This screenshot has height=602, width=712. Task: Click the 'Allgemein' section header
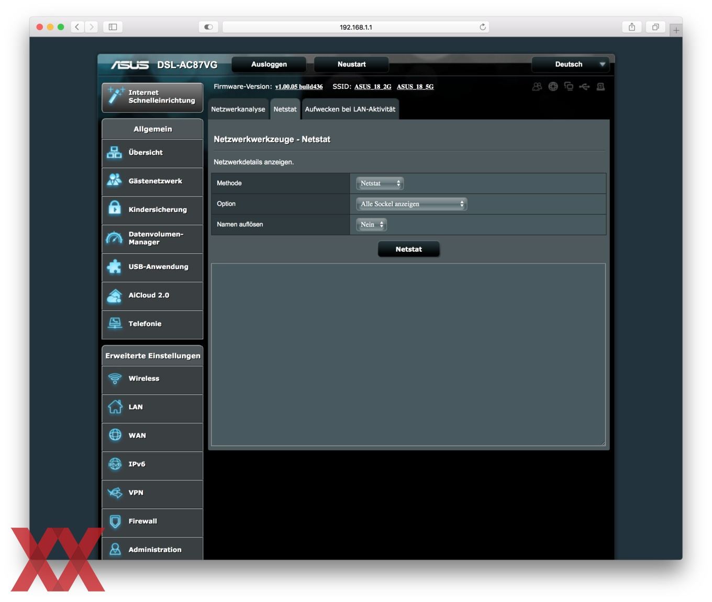point(152,129)
